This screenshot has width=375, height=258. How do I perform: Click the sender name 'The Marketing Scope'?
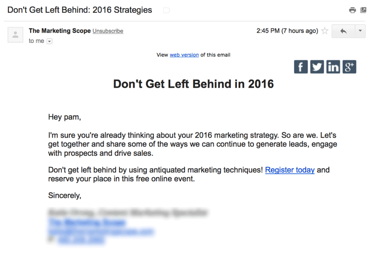point(59,31)
